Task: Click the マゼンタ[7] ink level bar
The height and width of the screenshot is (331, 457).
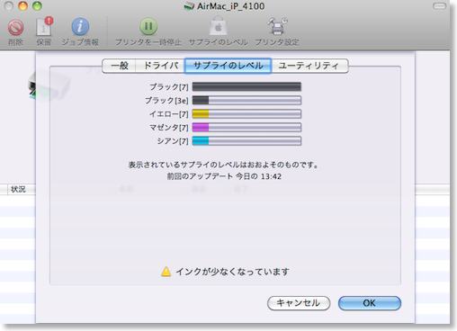Action: (x=246, y=128)
